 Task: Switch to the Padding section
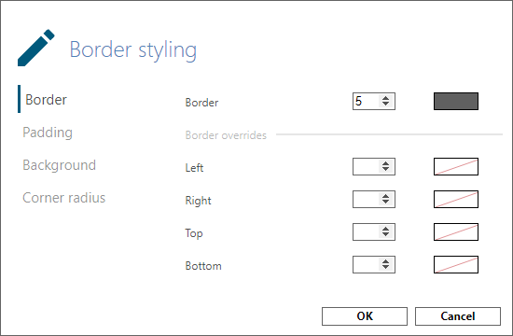click(x=48, y=133)
